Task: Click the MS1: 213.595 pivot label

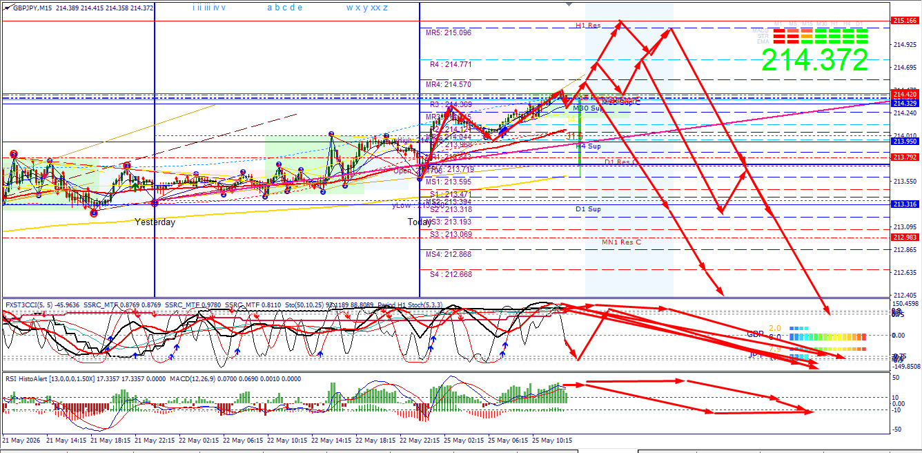Action: click(x=448, y=182)
